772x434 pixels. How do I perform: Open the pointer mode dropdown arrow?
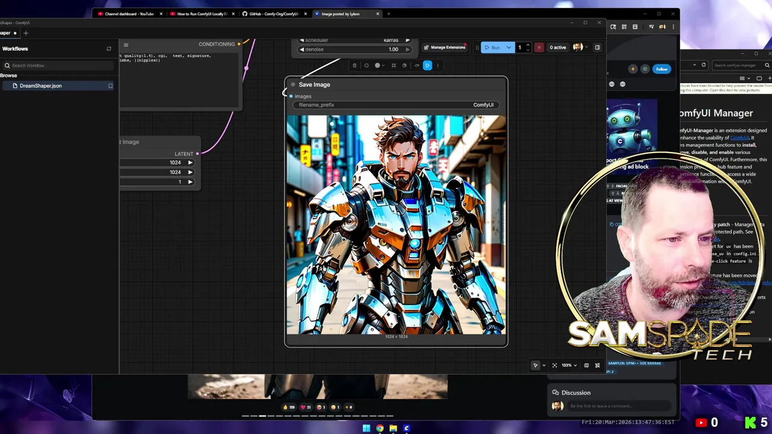[544, 365]
